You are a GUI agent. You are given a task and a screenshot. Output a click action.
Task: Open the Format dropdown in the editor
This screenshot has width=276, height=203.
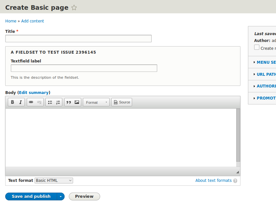[96, 102]
